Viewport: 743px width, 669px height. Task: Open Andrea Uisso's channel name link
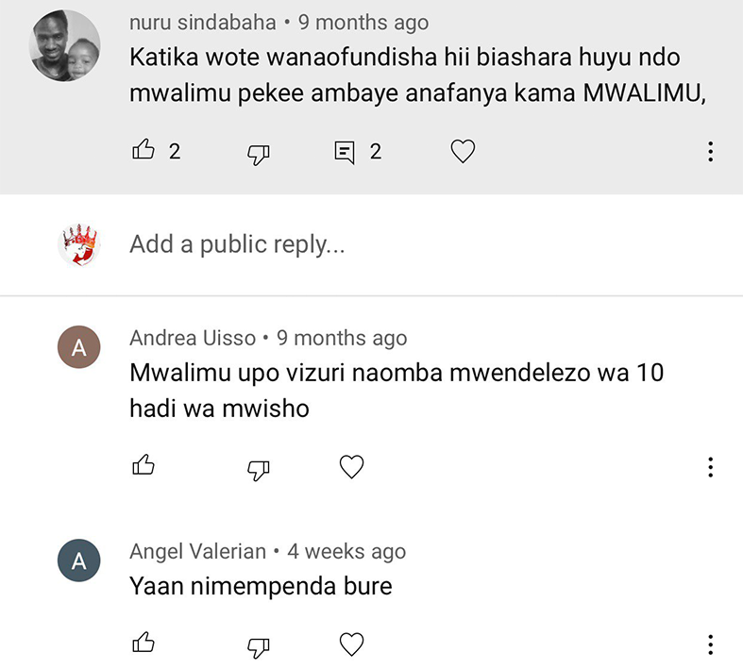click(193, 337)
